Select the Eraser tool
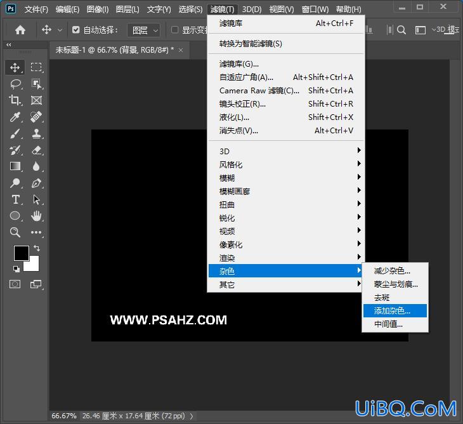463x424 pixels. (x=36, y=150)
